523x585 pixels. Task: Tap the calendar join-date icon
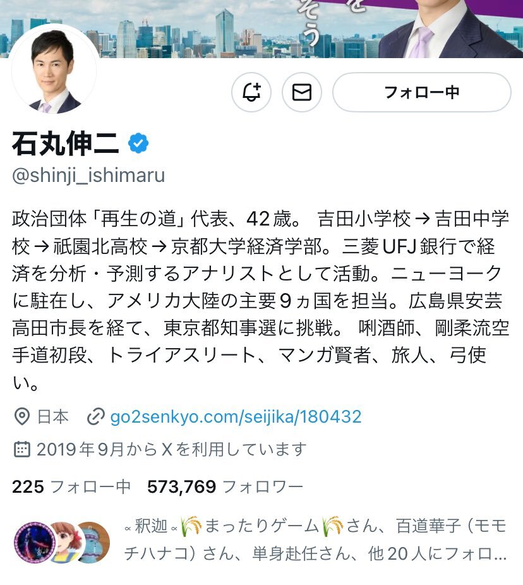tap(22, 449)
